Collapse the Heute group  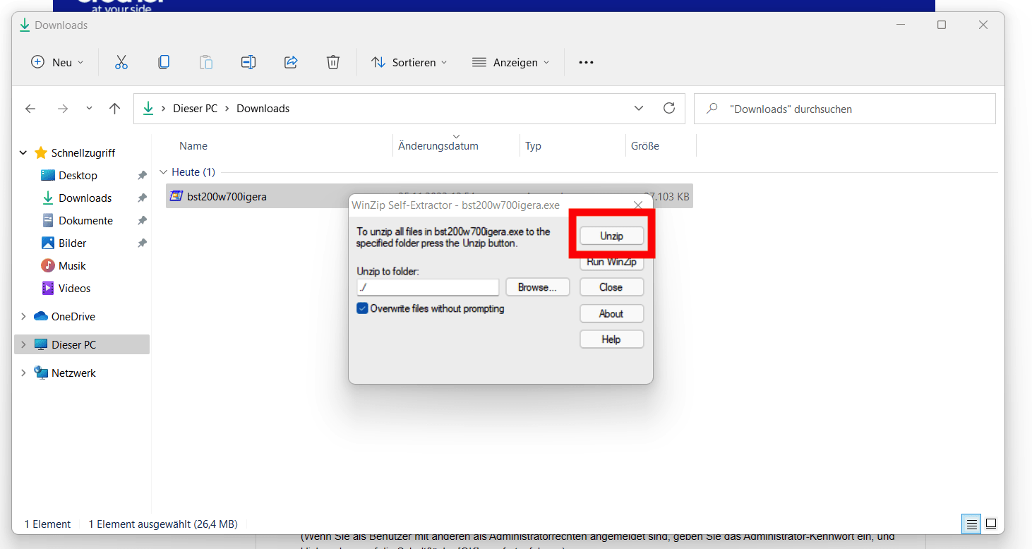164,172
